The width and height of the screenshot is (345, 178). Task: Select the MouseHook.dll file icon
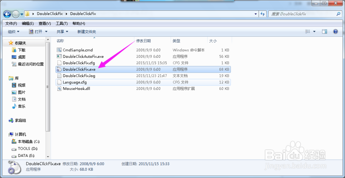point(59,88)
